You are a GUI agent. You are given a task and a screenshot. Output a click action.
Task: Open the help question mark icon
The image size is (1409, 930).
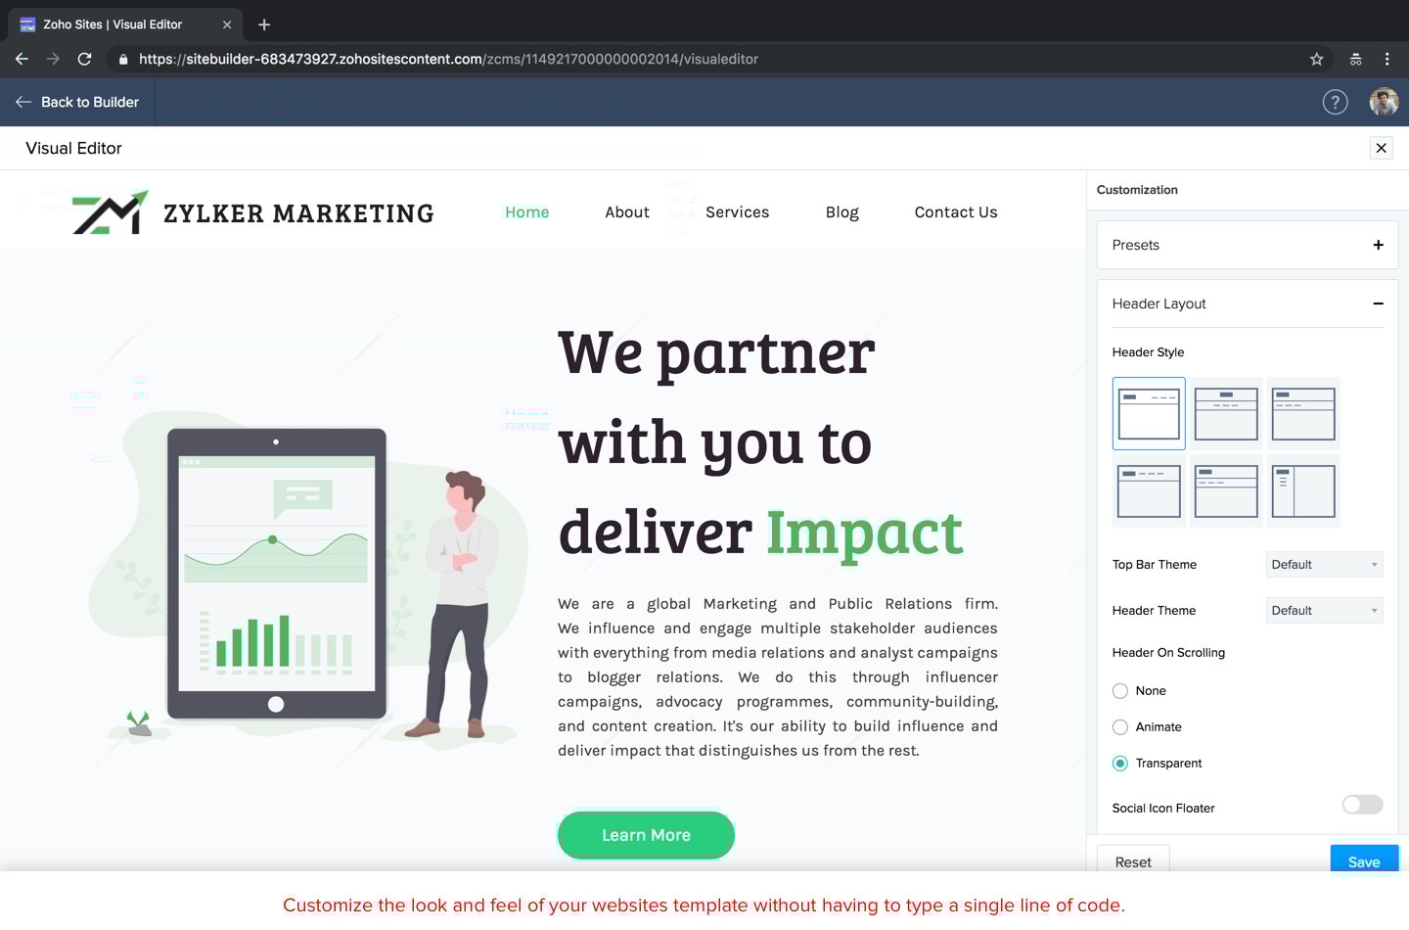click(x=1335, y=102)
